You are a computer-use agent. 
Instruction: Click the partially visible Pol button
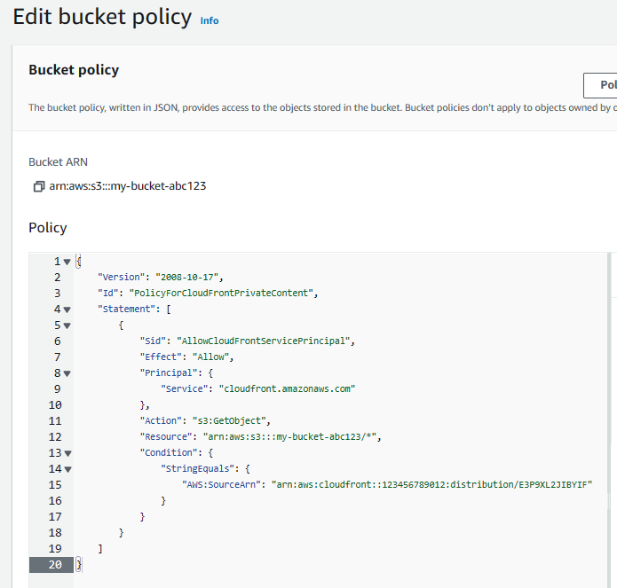pyautogui.click(x=600, y=85)
